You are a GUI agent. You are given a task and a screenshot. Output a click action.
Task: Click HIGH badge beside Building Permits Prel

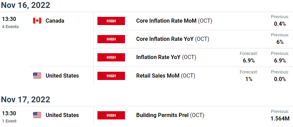click(x=111, y=115)
